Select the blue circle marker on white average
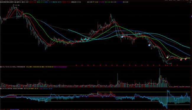This screenshot has width=192, height=110. coord(122,37)
